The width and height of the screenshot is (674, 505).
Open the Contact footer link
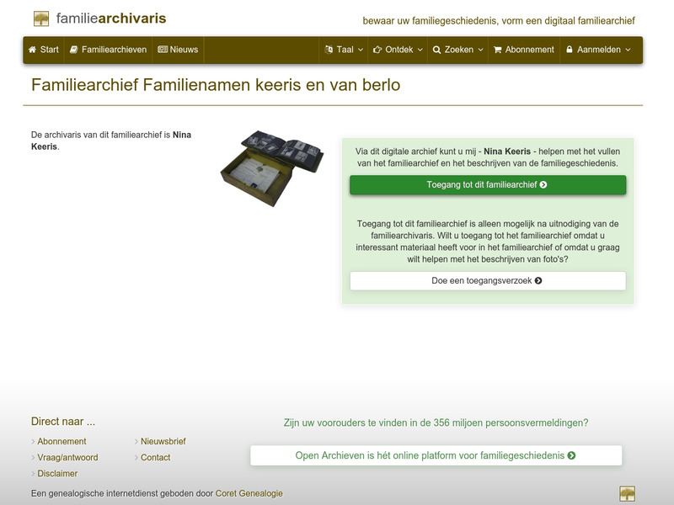pos(156,458)
